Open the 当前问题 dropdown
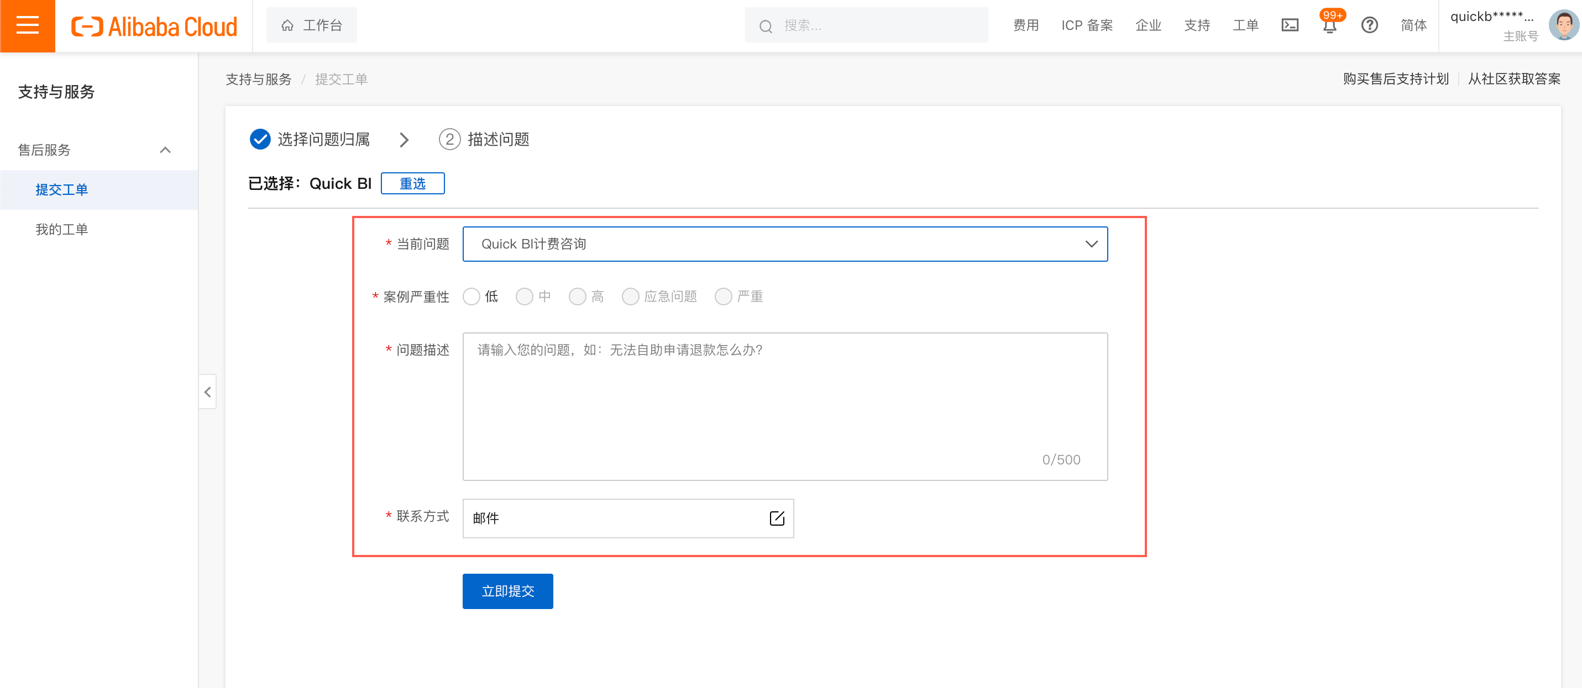The height and width of the screenshot is (688, 1582). coord(784,244)
